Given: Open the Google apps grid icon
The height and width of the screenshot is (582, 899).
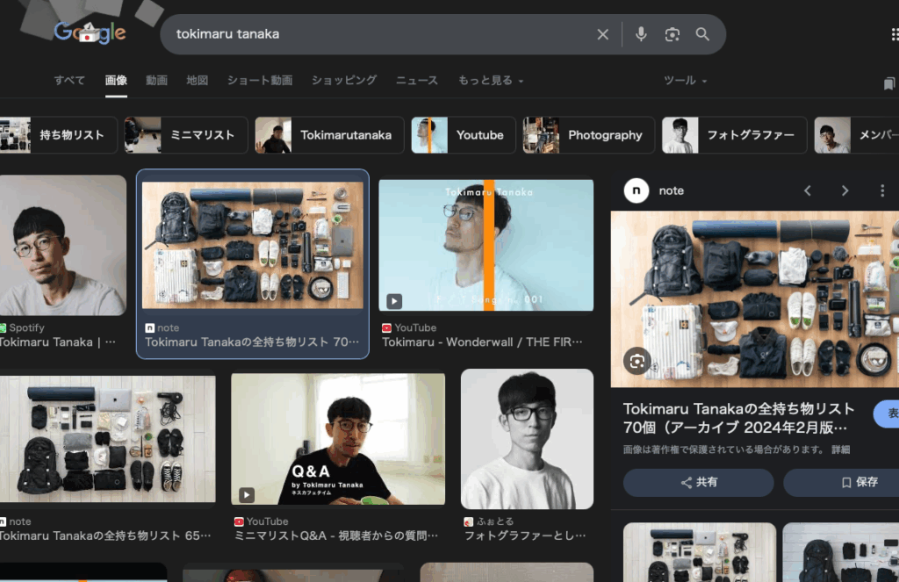Looking at the screenshot, I should [895, 33].
